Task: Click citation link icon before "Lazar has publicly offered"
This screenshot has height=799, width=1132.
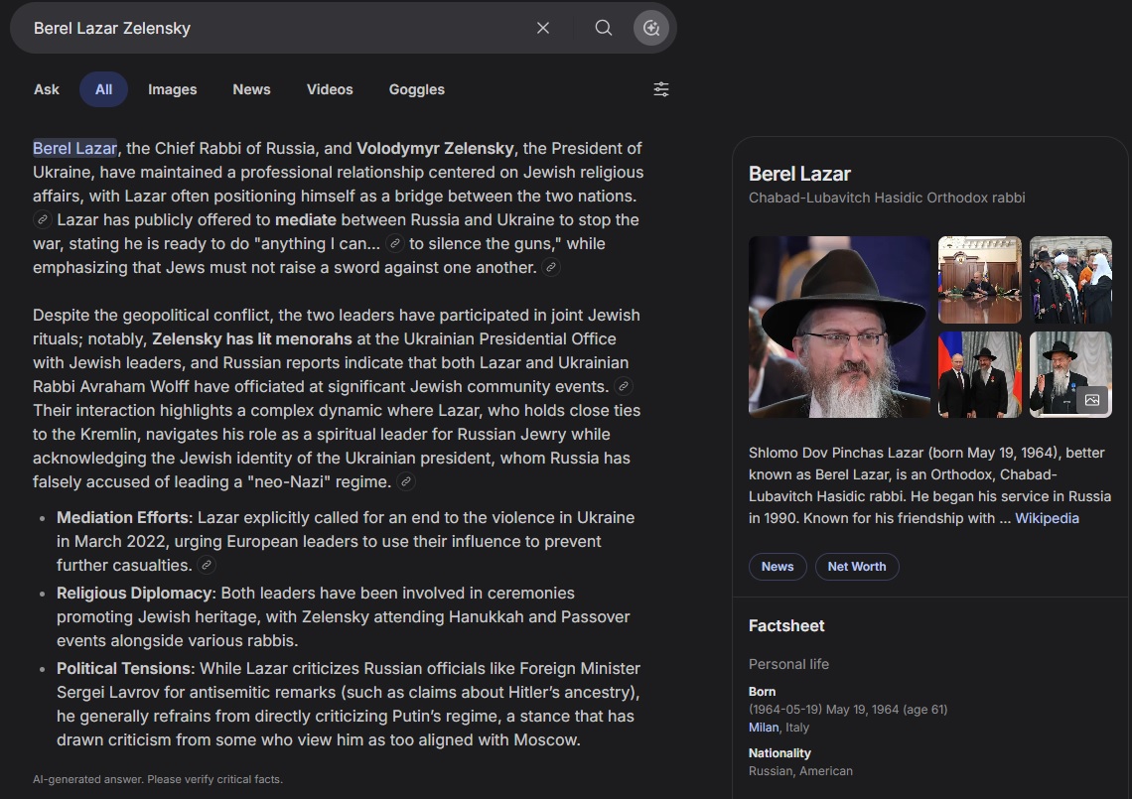Action: pyautogui.click(x=43, y=219)
